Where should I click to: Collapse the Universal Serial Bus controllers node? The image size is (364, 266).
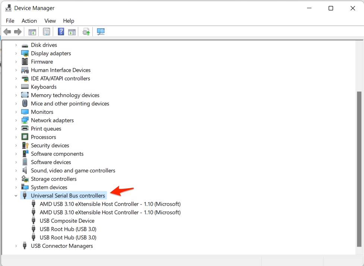coord(16,196)
